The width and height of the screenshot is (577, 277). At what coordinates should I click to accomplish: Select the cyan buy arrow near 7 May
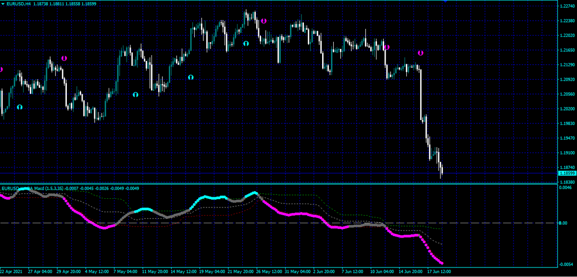click(x=136, y=95)
